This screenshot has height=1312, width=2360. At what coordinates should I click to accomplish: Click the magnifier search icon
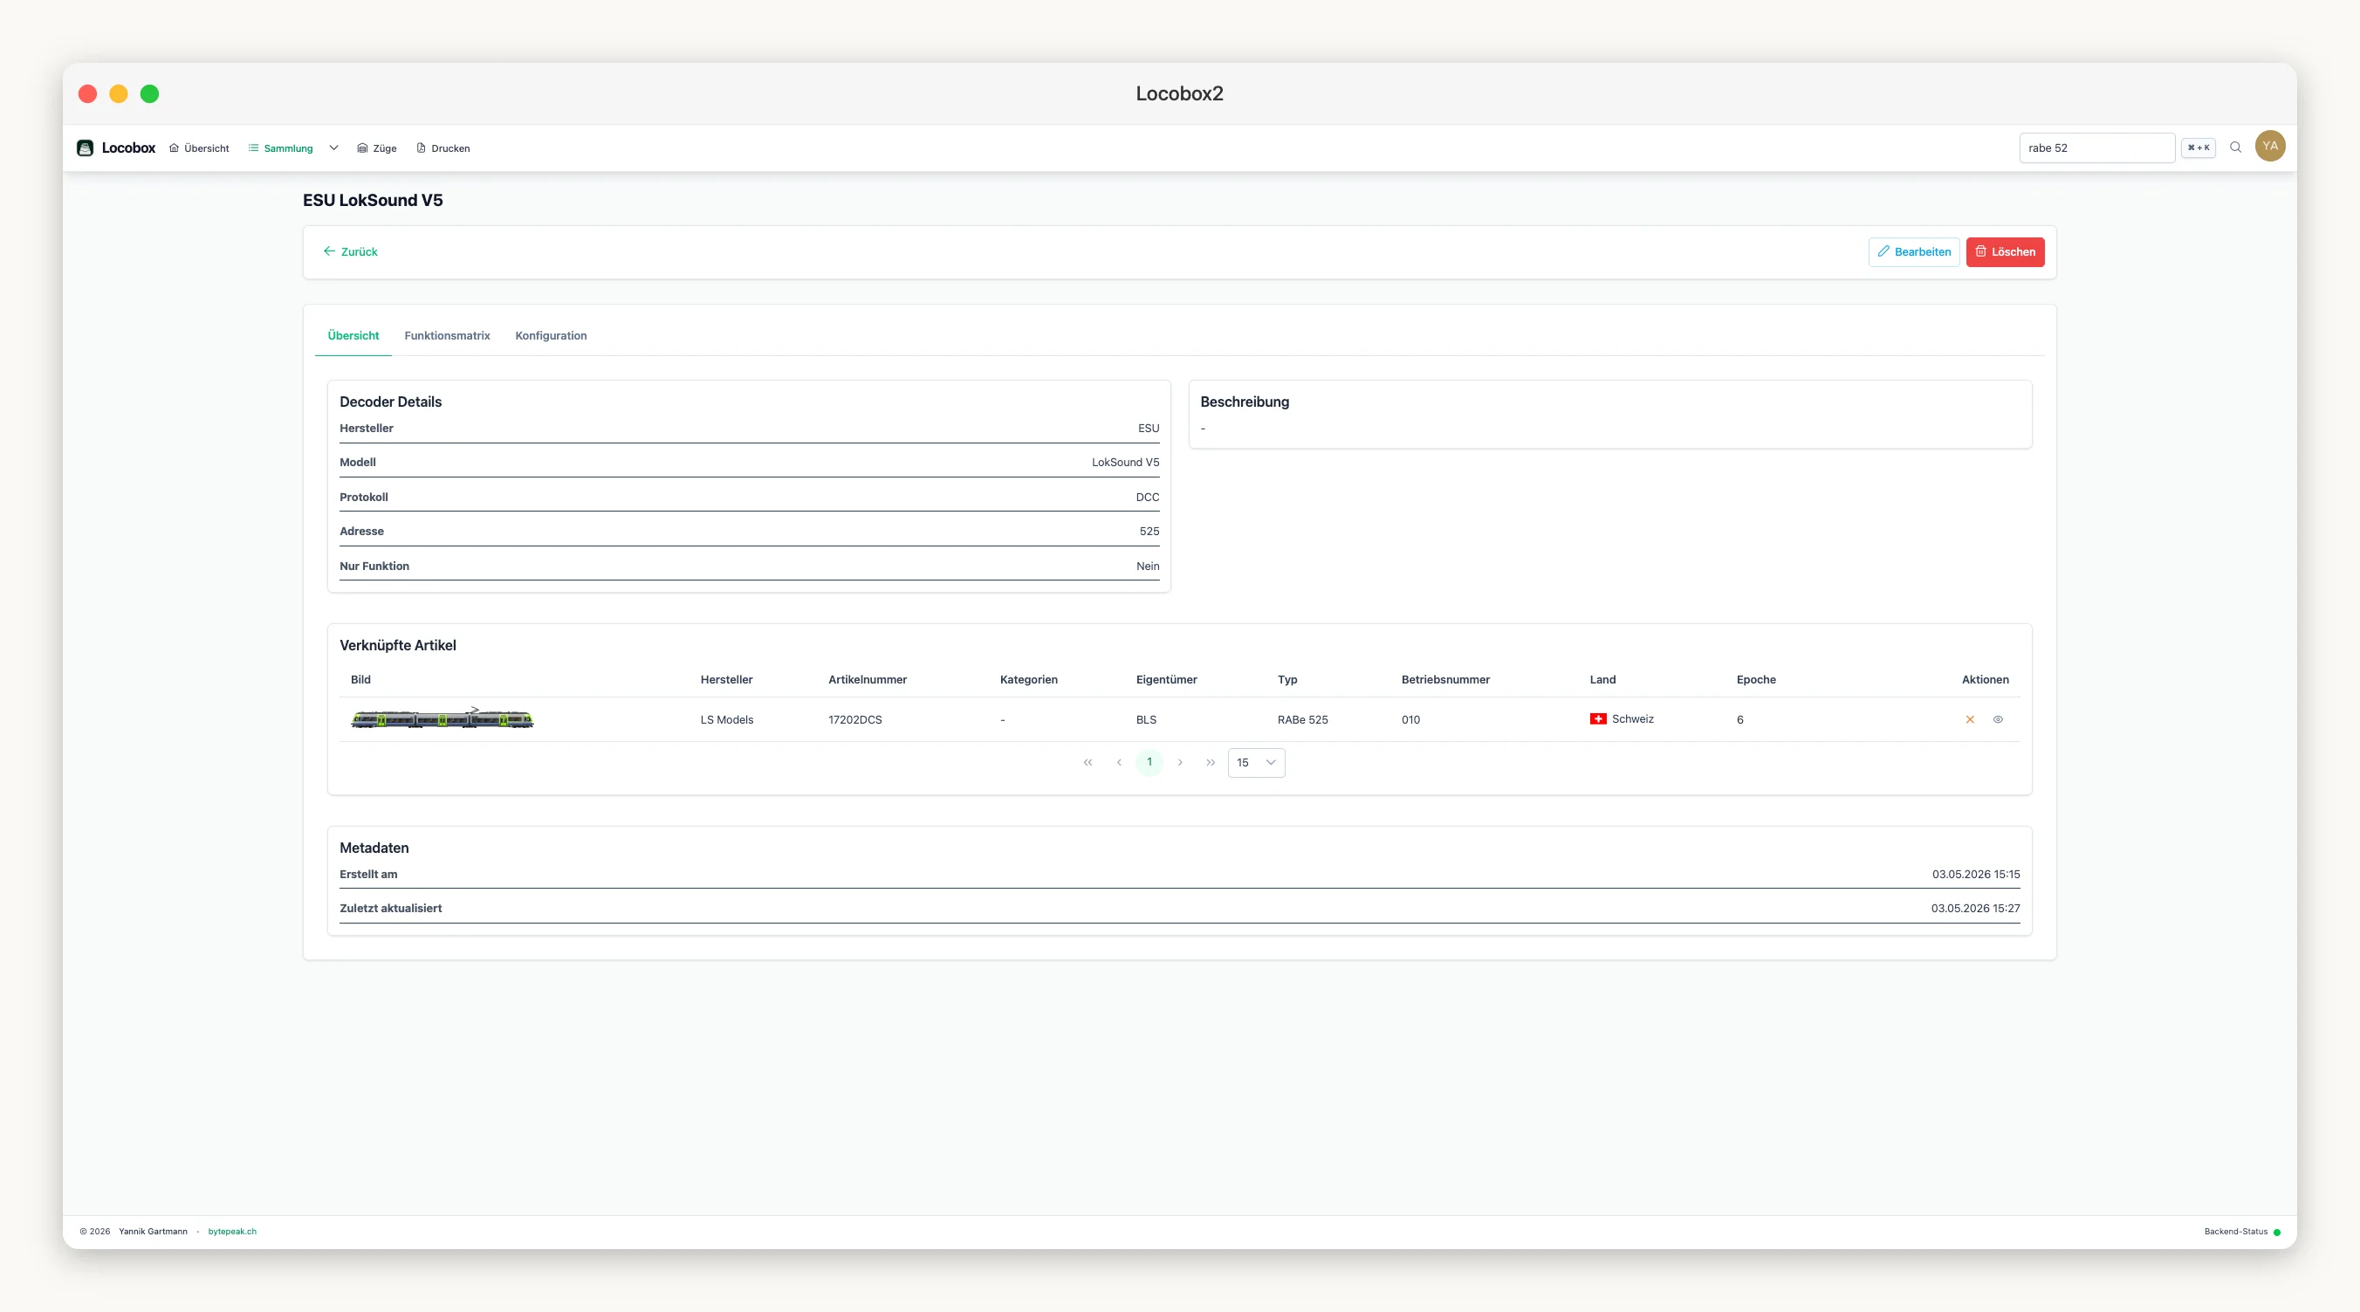(x=2235, y=148)
